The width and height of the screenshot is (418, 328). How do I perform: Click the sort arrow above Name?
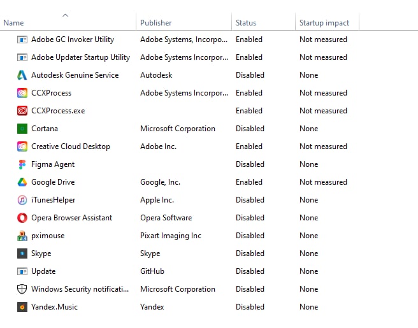pyautogui.click(x=65, y=15)
